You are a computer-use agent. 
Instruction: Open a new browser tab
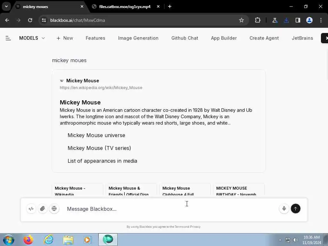click(x=170, y=6)
